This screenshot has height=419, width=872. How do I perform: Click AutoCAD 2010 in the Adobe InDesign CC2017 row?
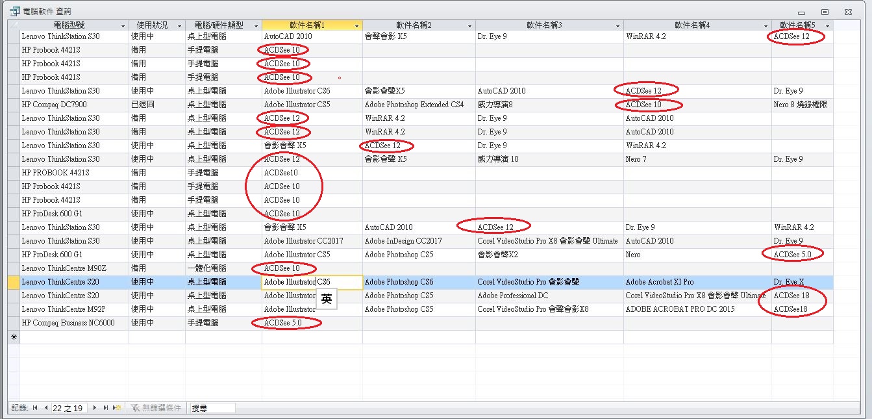click(x=698, y=241)
